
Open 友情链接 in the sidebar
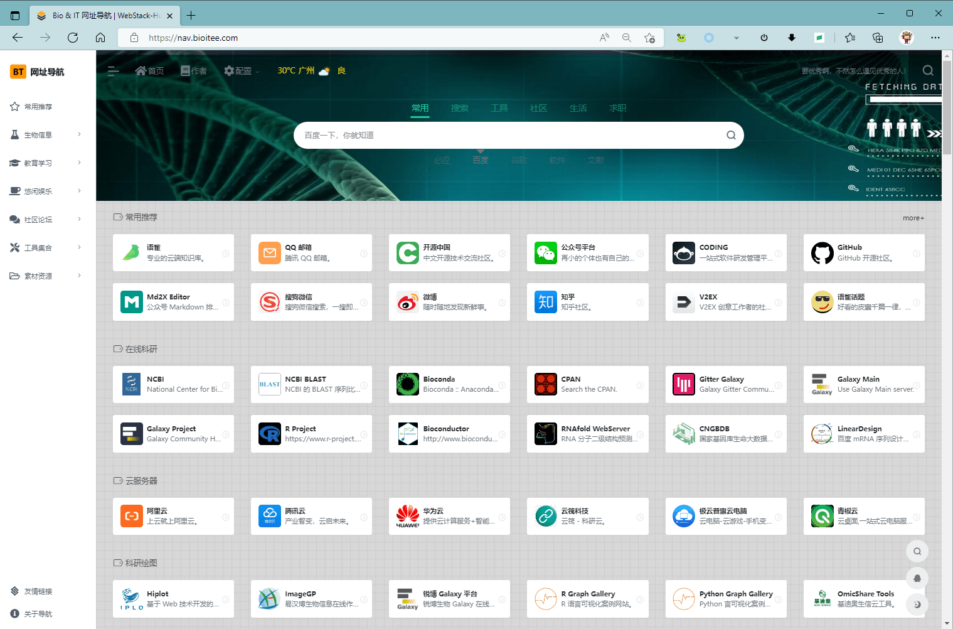pos(31,591)
